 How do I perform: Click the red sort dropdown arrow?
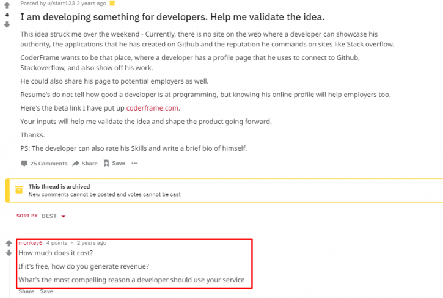click(64, 216)
